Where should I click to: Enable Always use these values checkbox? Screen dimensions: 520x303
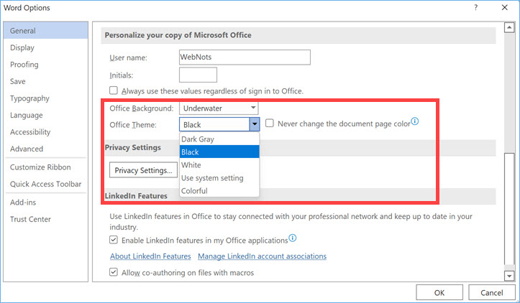coord(113,91)
